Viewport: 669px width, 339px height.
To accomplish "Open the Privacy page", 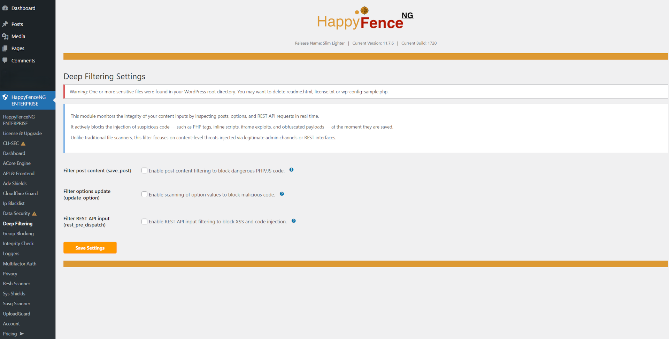I will pyautogui.click(x=10, y=274).
